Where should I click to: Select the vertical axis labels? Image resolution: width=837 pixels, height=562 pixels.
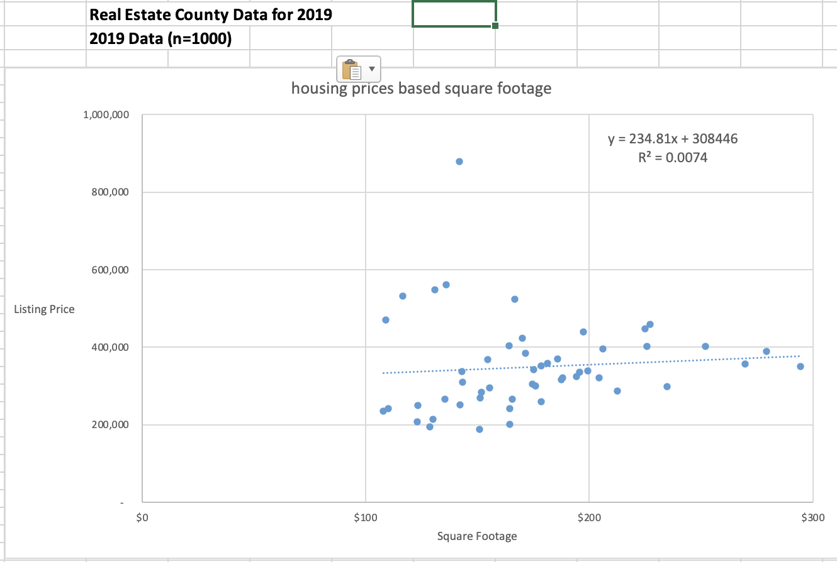(110, 270)
